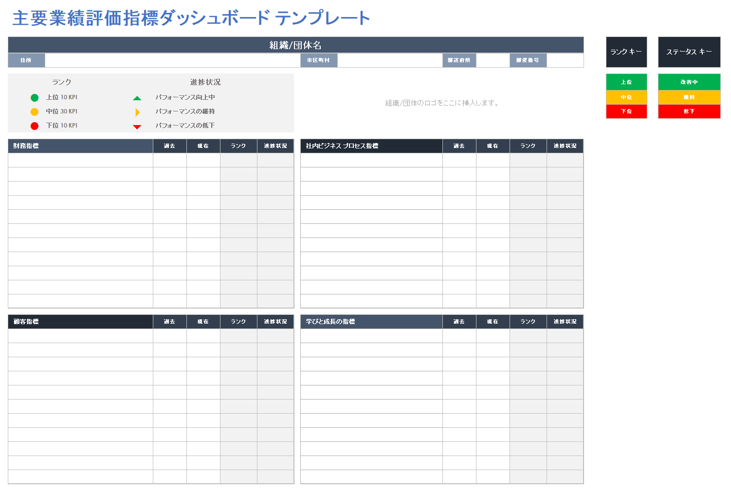Viewport: 731px width, 493px height.
Task: Click first empty name cell under 顧客指標
Action: 81,336
